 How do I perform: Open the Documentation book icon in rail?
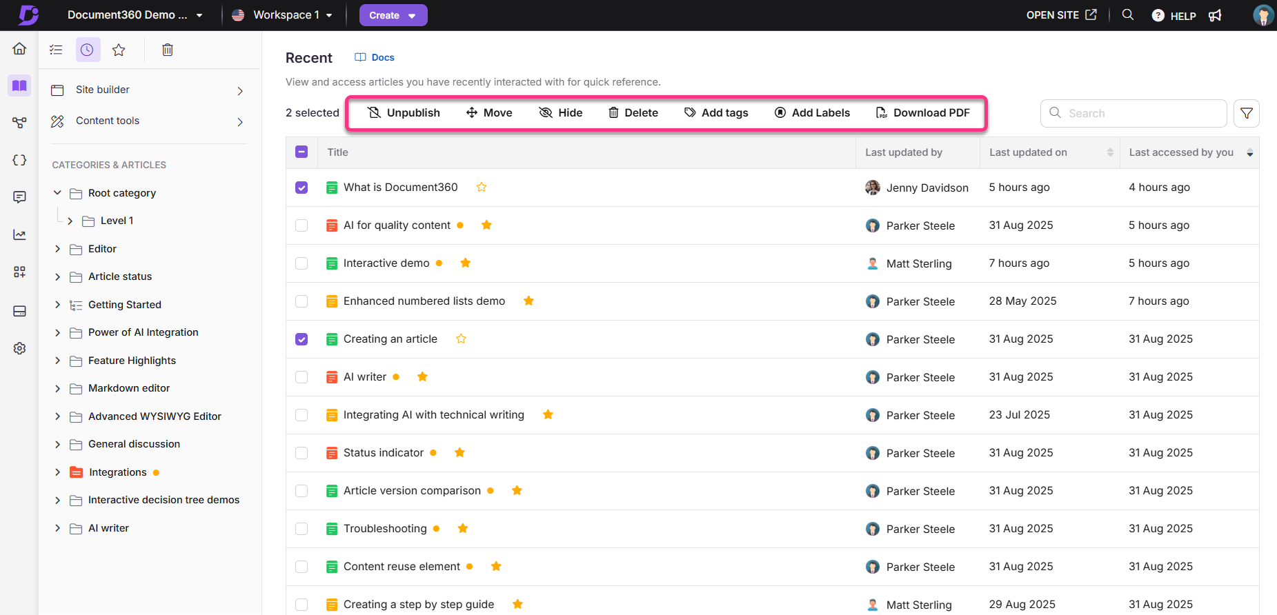click(19, 86)
